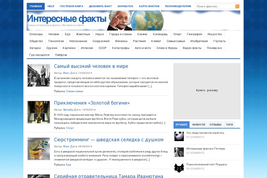Open the Общество category
Screen dimensions: 267x178
pos(36,41)
